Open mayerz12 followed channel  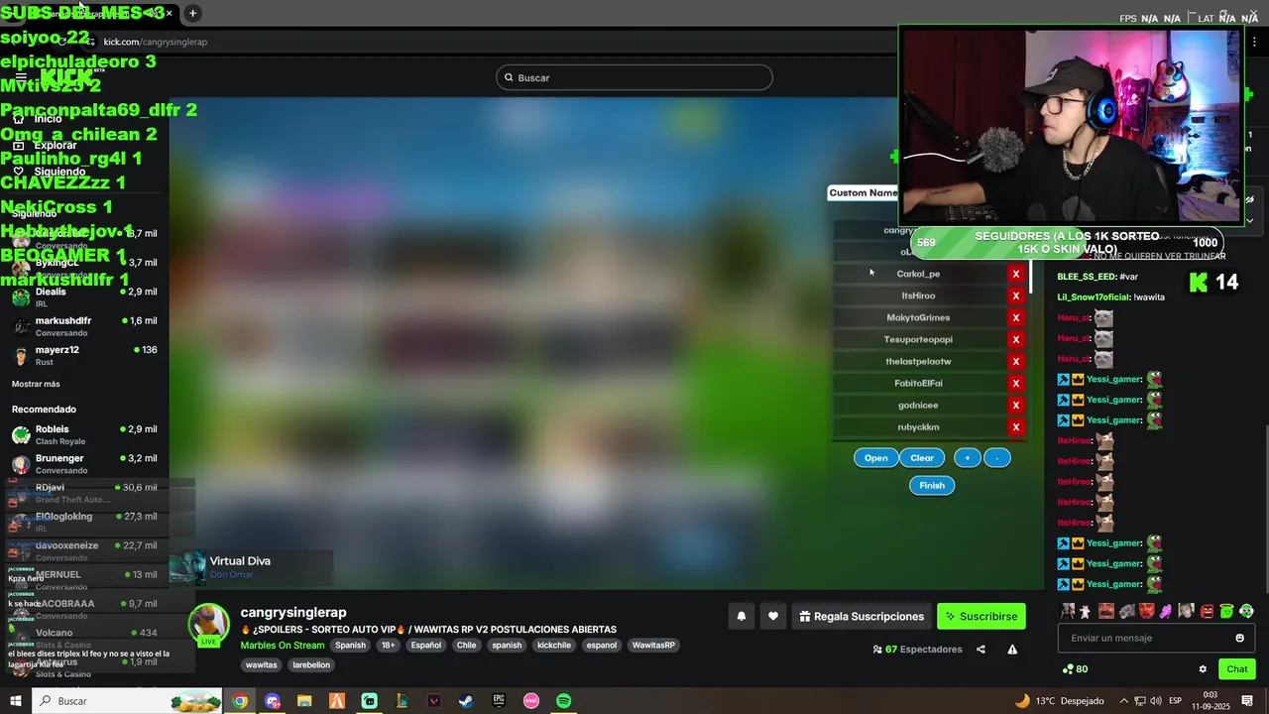pyautogui.click(x=84, y=355)
